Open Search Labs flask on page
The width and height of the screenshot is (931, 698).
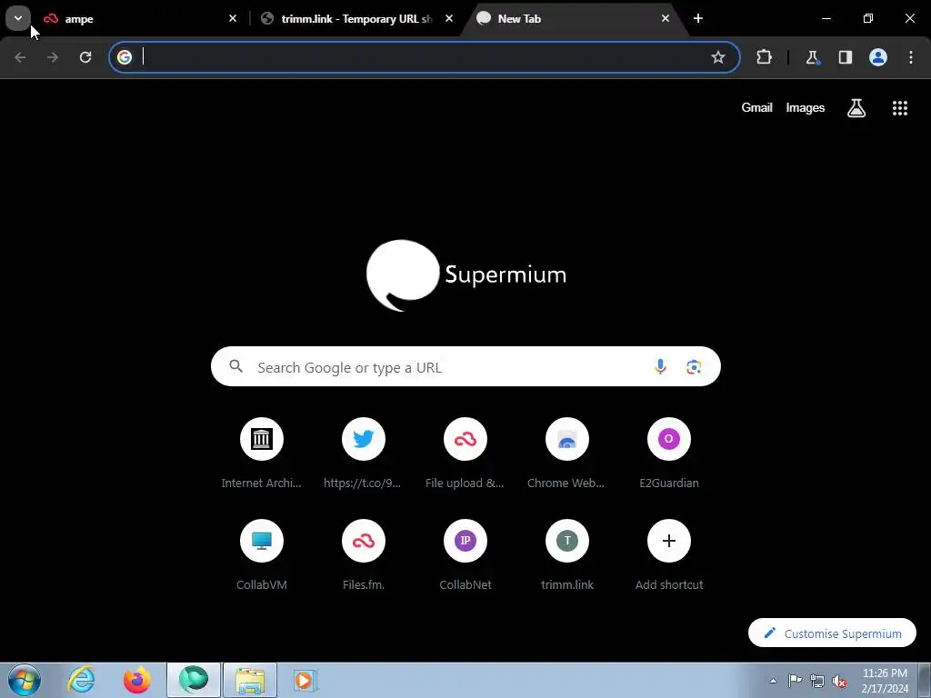point(856,107)
